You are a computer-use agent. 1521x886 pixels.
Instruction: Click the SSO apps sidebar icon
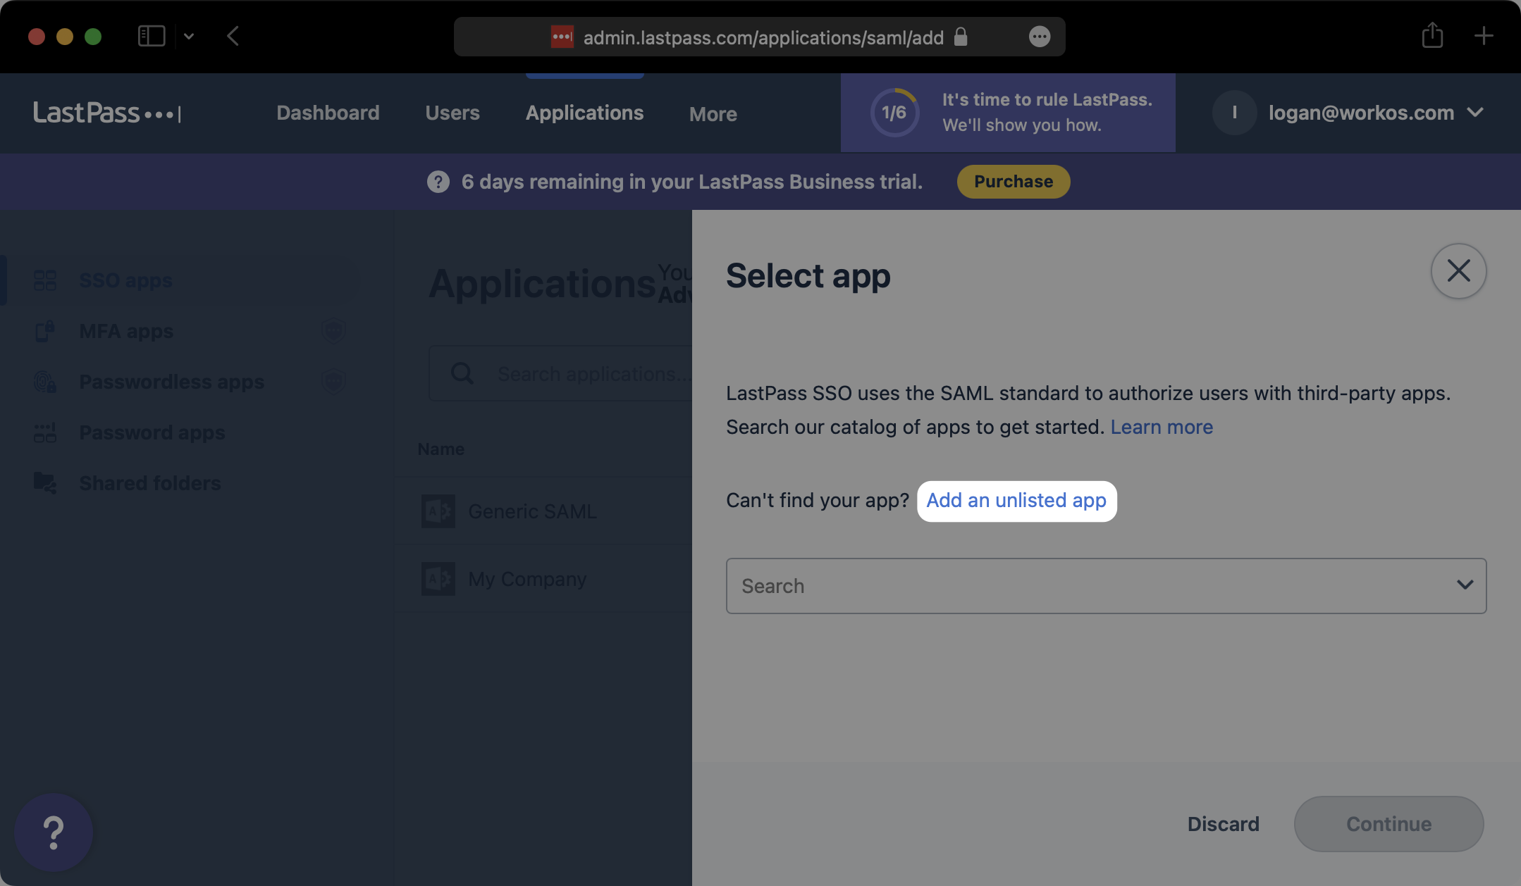point(45,280)
